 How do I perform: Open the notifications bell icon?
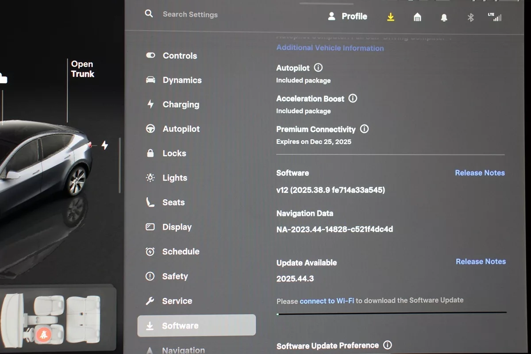click(x=444, y=17)
